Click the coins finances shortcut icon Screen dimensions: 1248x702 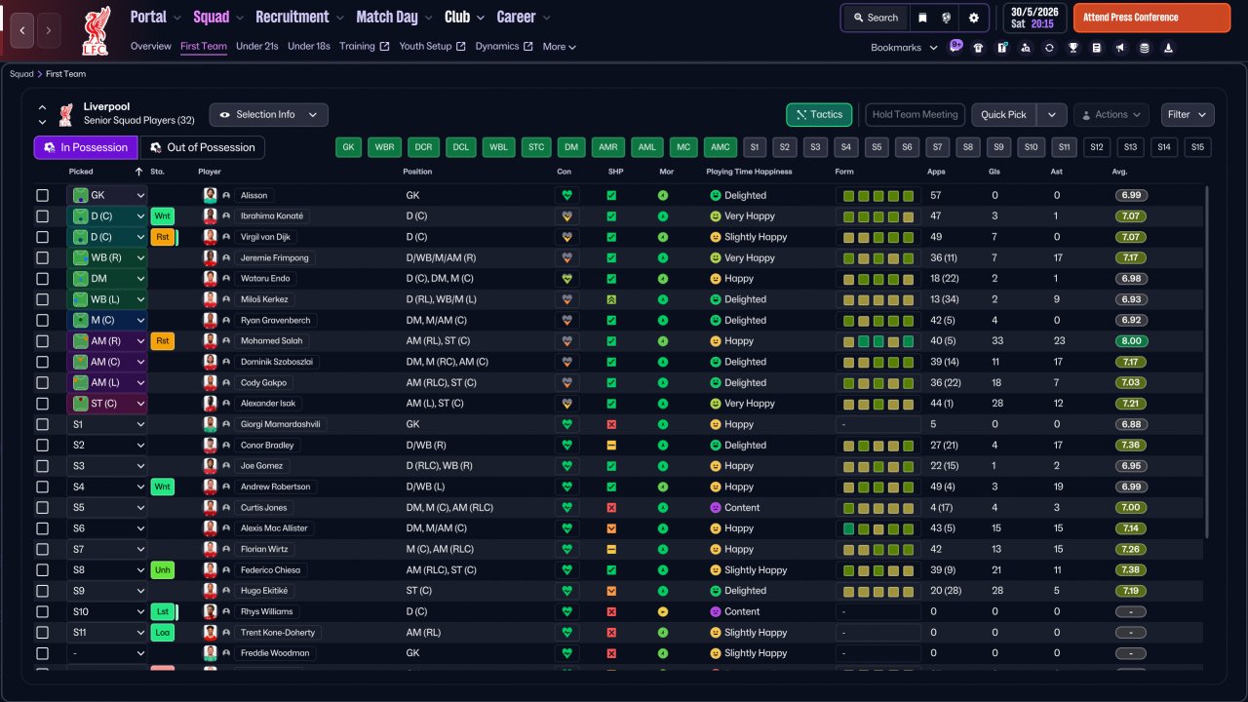tap(1144, 48)
